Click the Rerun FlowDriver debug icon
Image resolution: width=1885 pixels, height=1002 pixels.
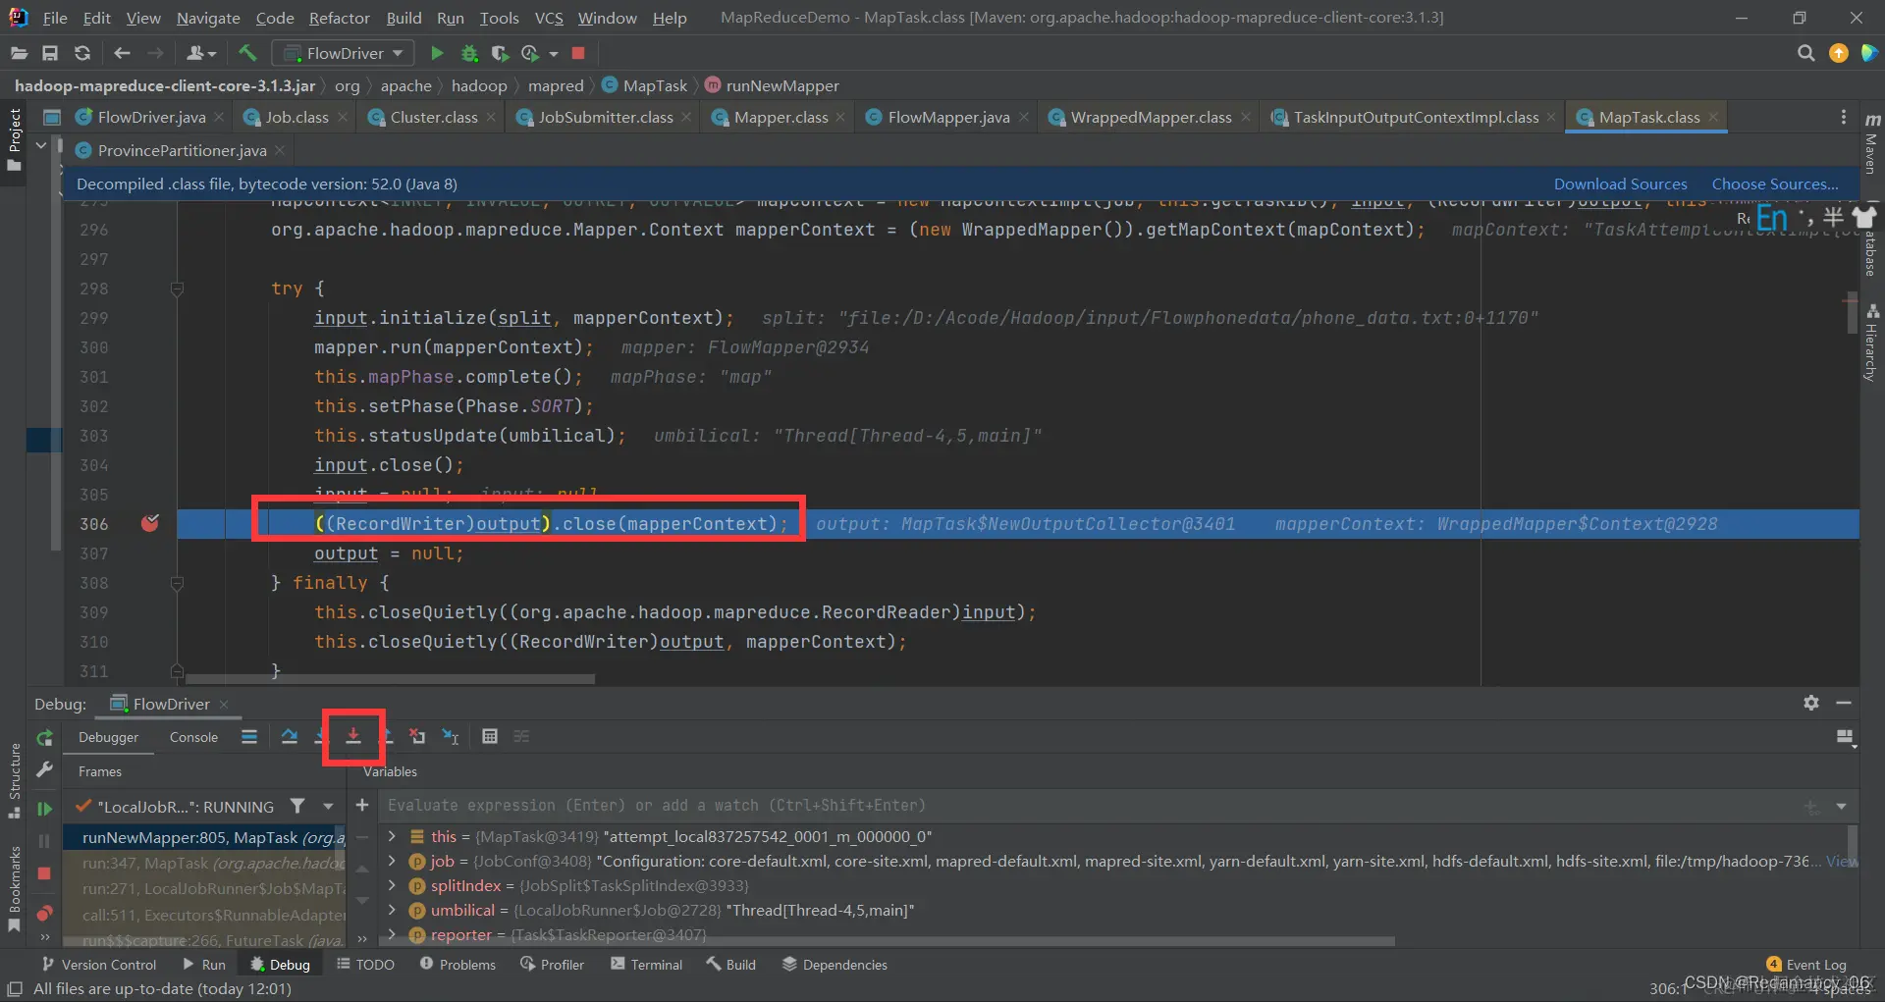[44, 738]
